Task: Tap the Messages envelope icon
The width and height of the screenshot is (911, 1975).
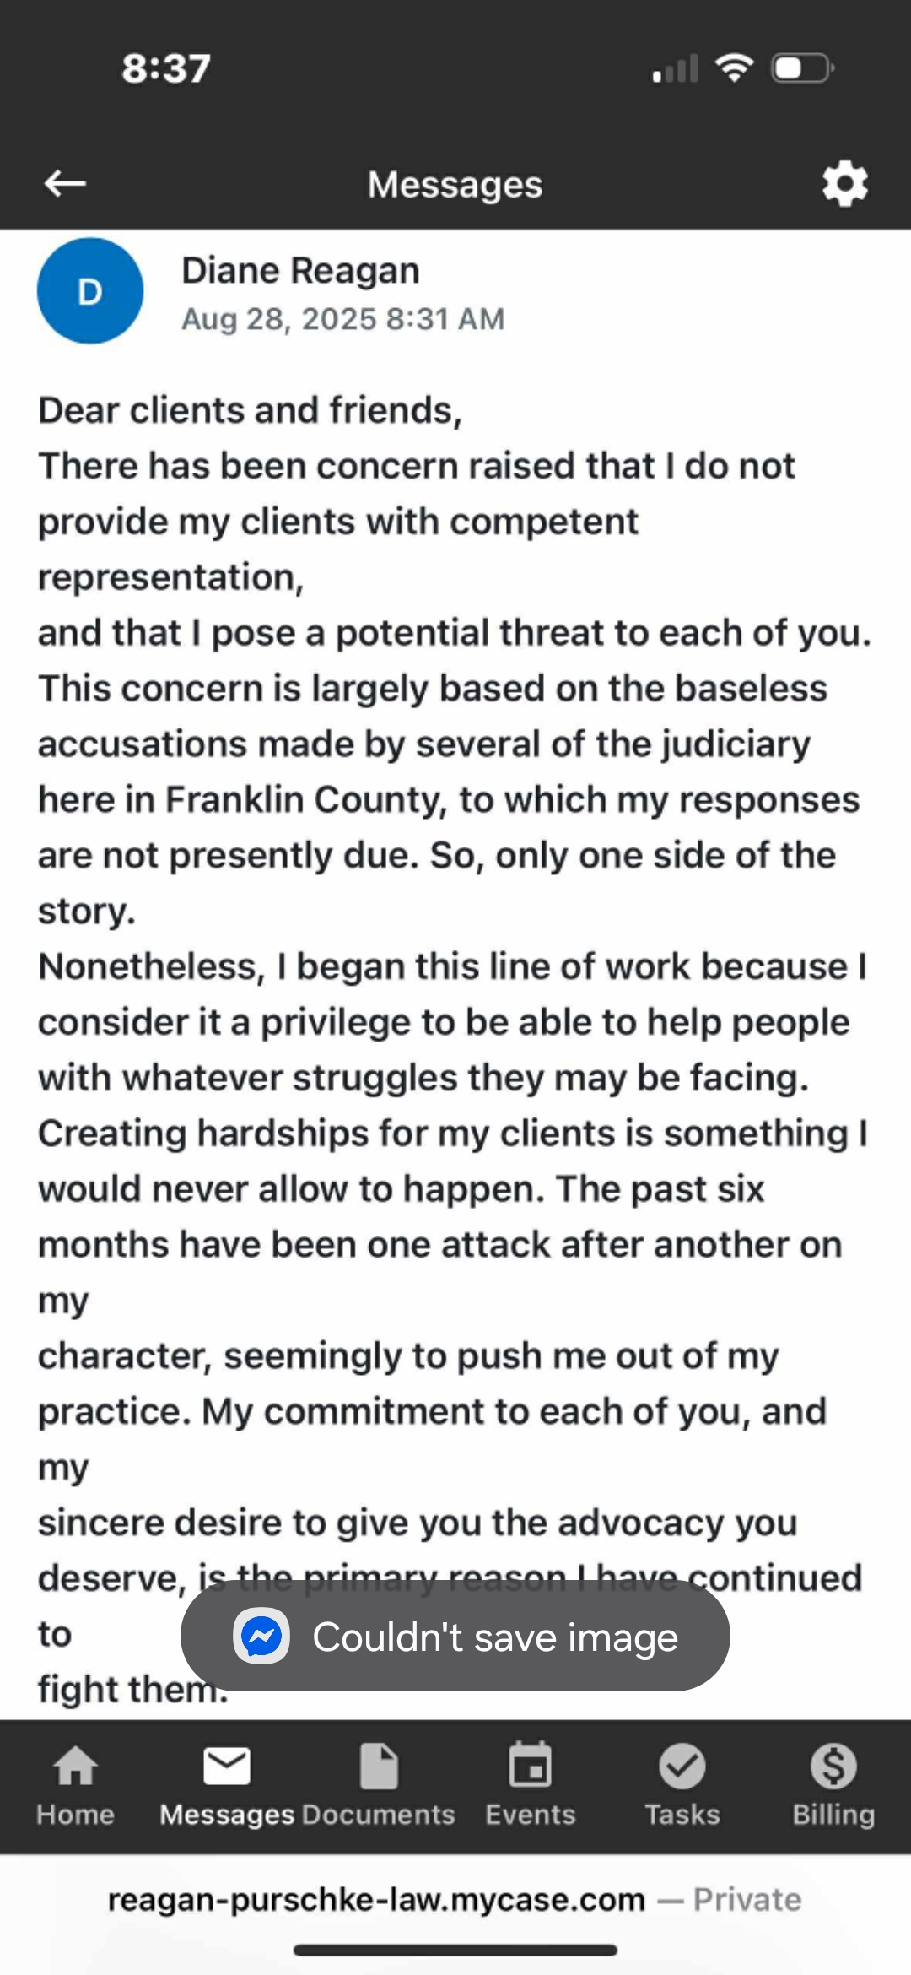Action: 227,1766
